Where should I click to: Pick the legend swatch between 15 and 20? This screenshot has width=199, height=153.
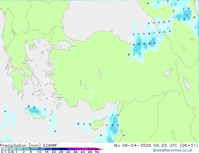pos(49,149)
